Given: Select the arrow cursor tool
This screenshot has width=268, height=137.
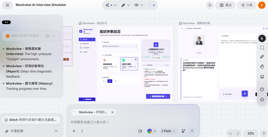Looking at the screenshot, I should [x=262, y=38].
